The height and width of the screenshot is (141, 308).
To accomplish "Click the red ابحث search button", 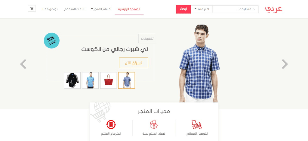I will click(x=183, y=9).
